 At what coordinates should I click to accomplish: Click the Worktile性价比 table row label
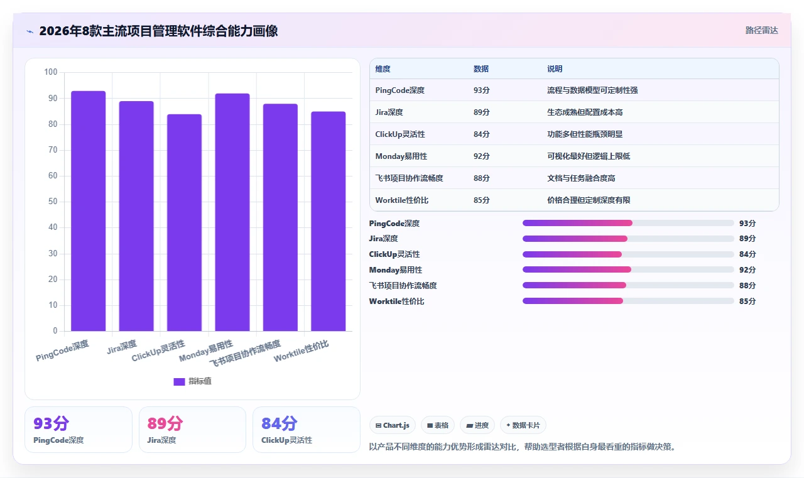(x=402, y=200)
